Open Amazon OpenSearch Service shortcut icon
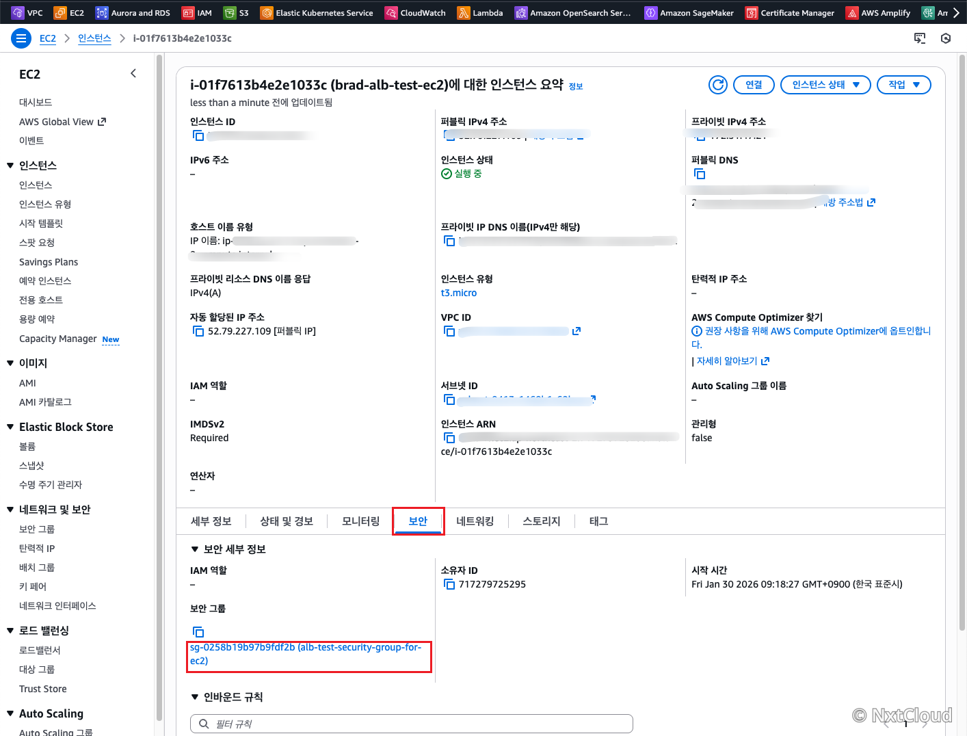 [521, 13]
